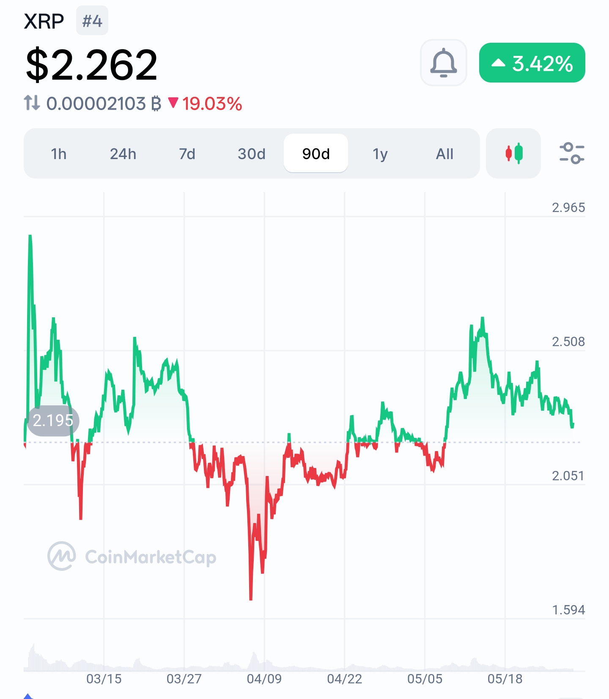Tap the price alert bell icon

tap(443, 63)
